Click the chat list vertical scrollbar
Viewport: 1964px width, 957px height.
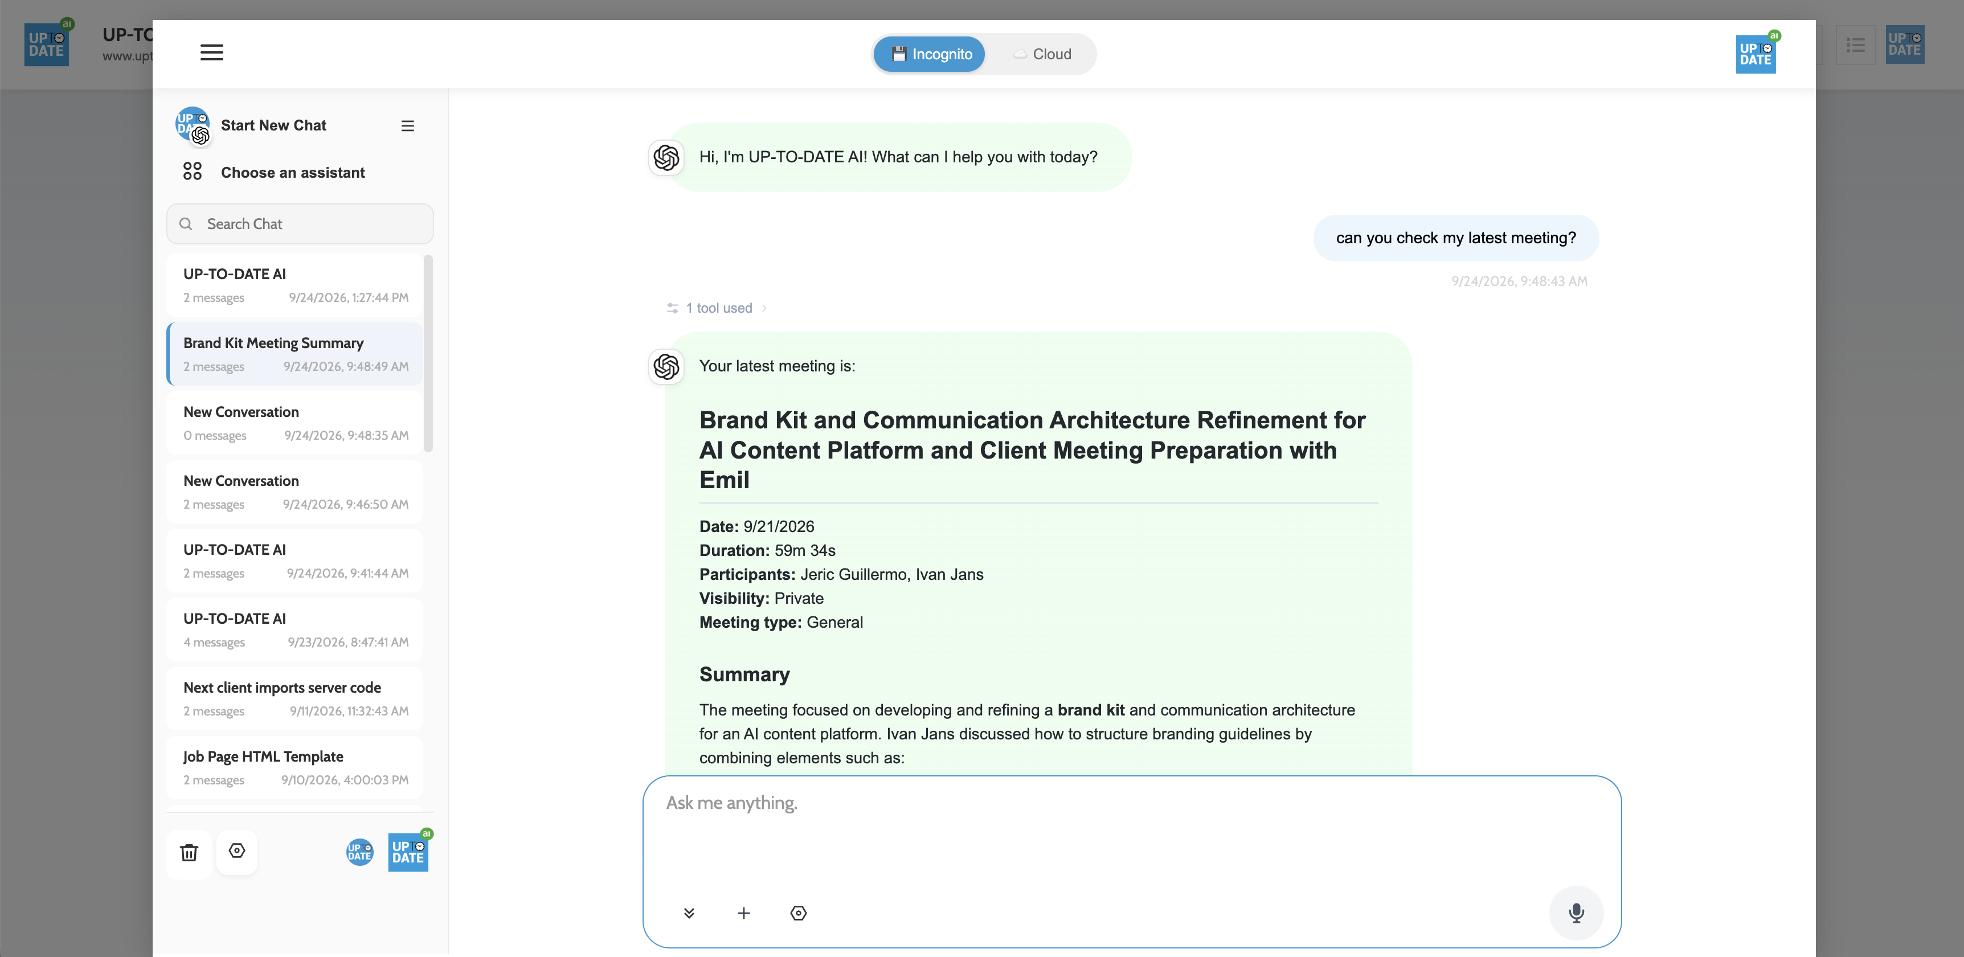(x=428, y=354)
